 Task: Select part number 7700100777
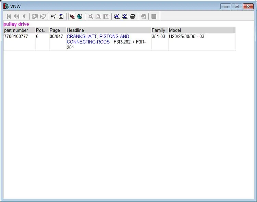pyautogui.click(x=16, y=36)
